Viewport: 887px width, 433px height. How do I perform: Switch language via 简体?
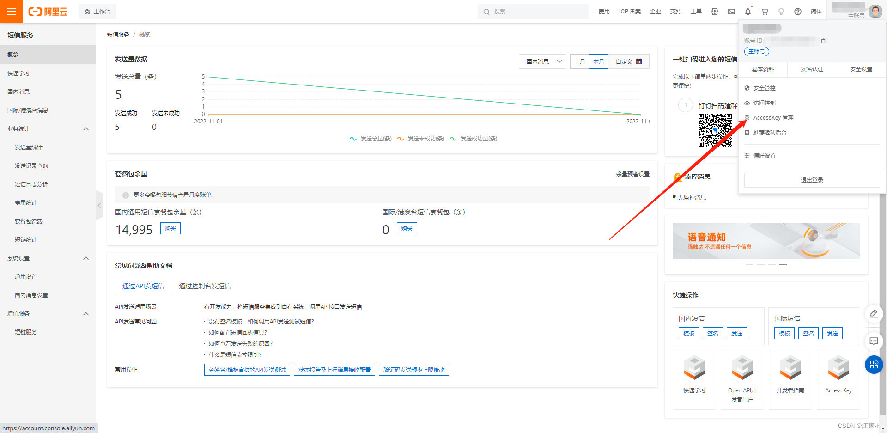pos(816,12)
